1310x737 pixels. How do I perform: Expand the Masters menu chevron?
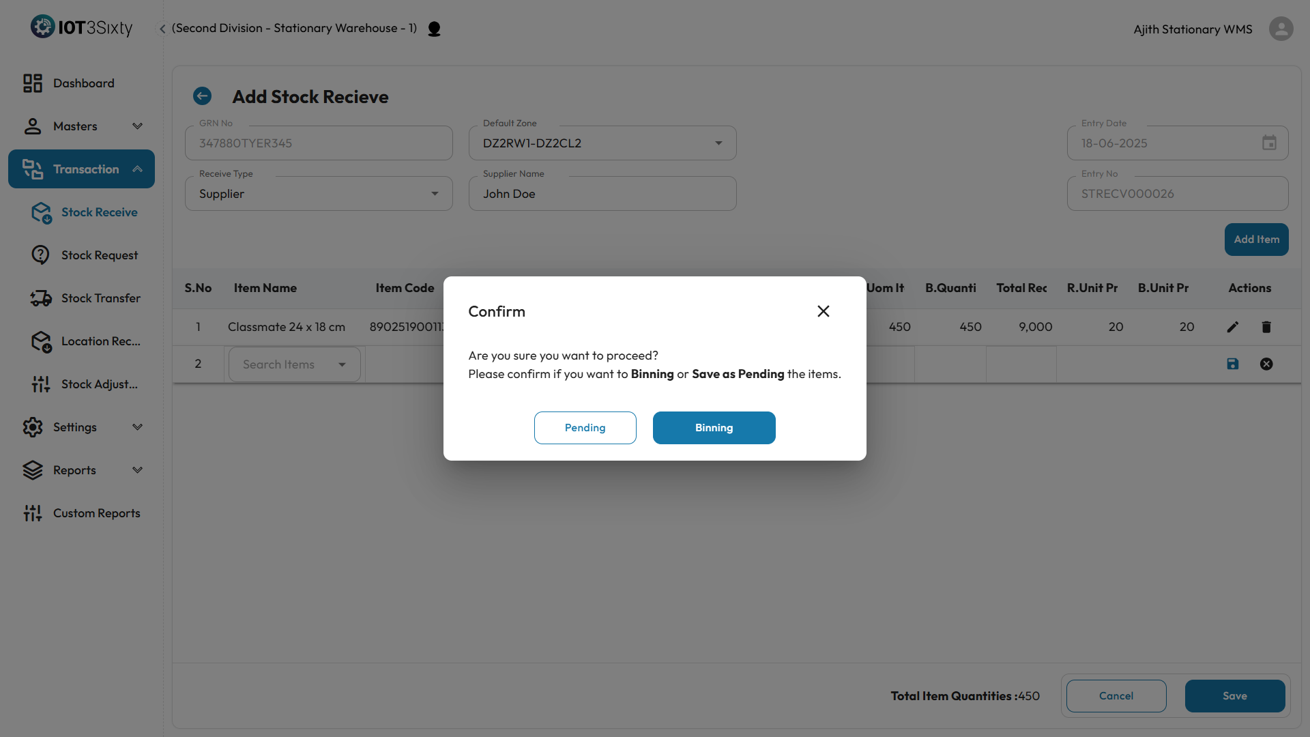pos(137,126)
